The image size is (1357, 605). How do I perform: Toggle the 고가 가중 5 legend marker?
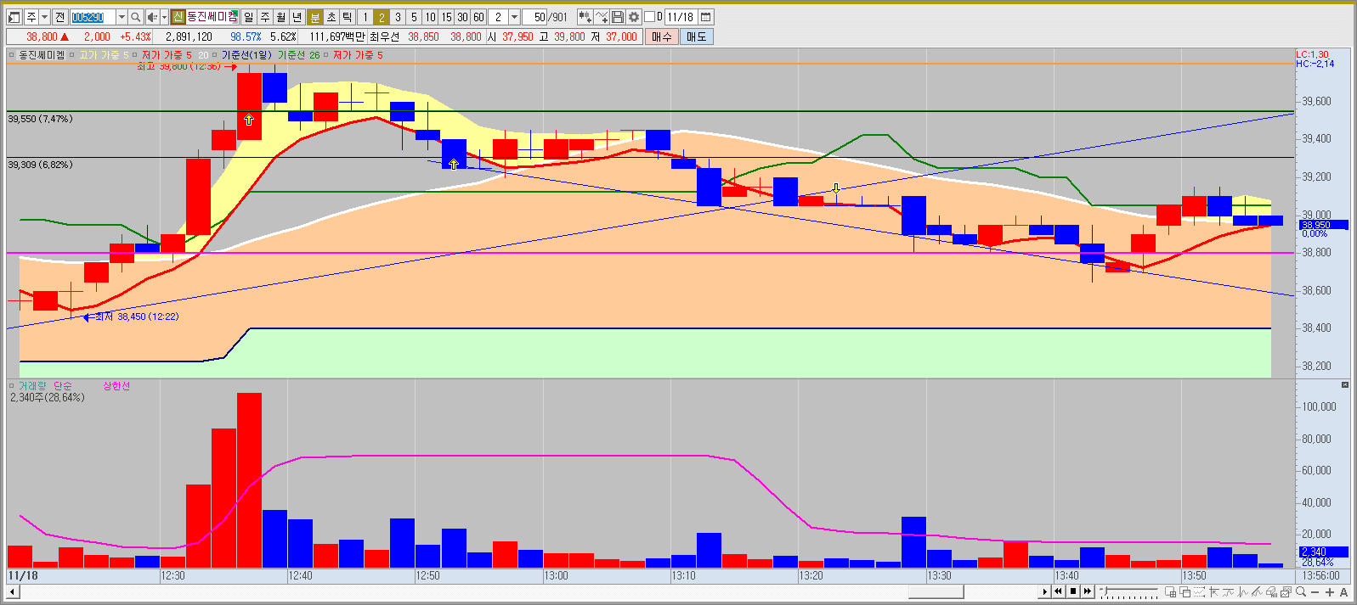click(72, 55)
